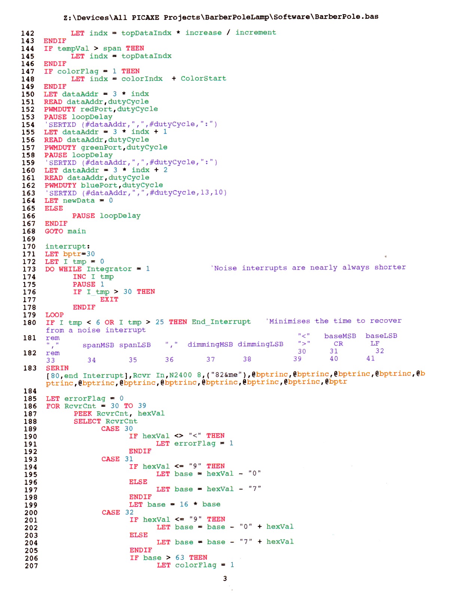Click the page number 3 at bottom

[x=225, y=579]
